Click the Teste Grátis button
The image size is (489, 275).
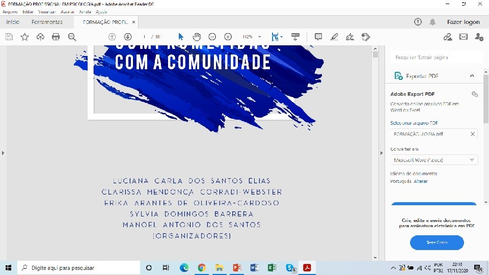[437, 242]
